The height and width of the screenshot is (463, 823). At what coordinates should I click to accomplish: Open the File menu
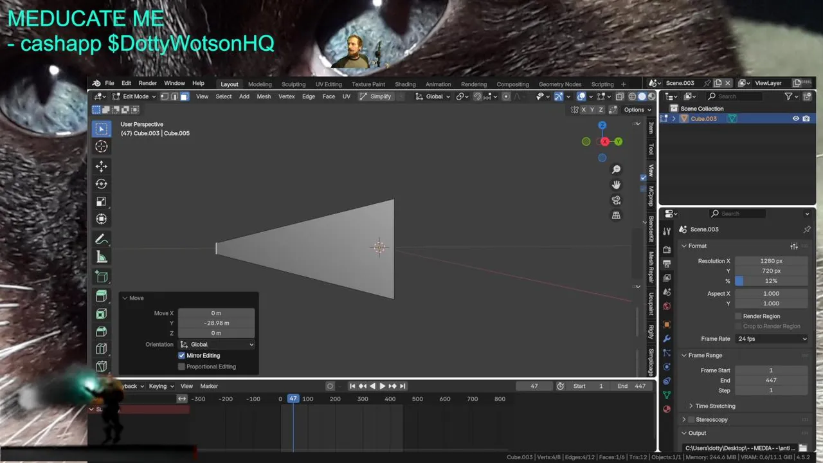click(x=109, y=84)
